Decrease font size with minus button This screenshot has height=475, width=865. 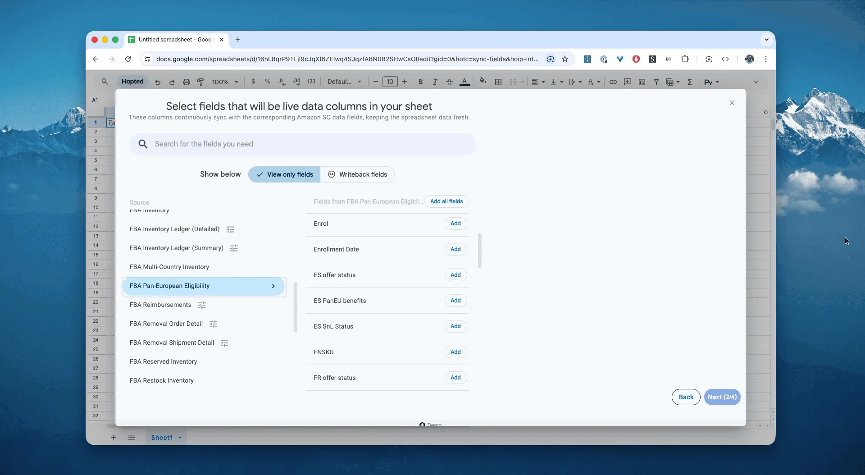tap(376, 82)
